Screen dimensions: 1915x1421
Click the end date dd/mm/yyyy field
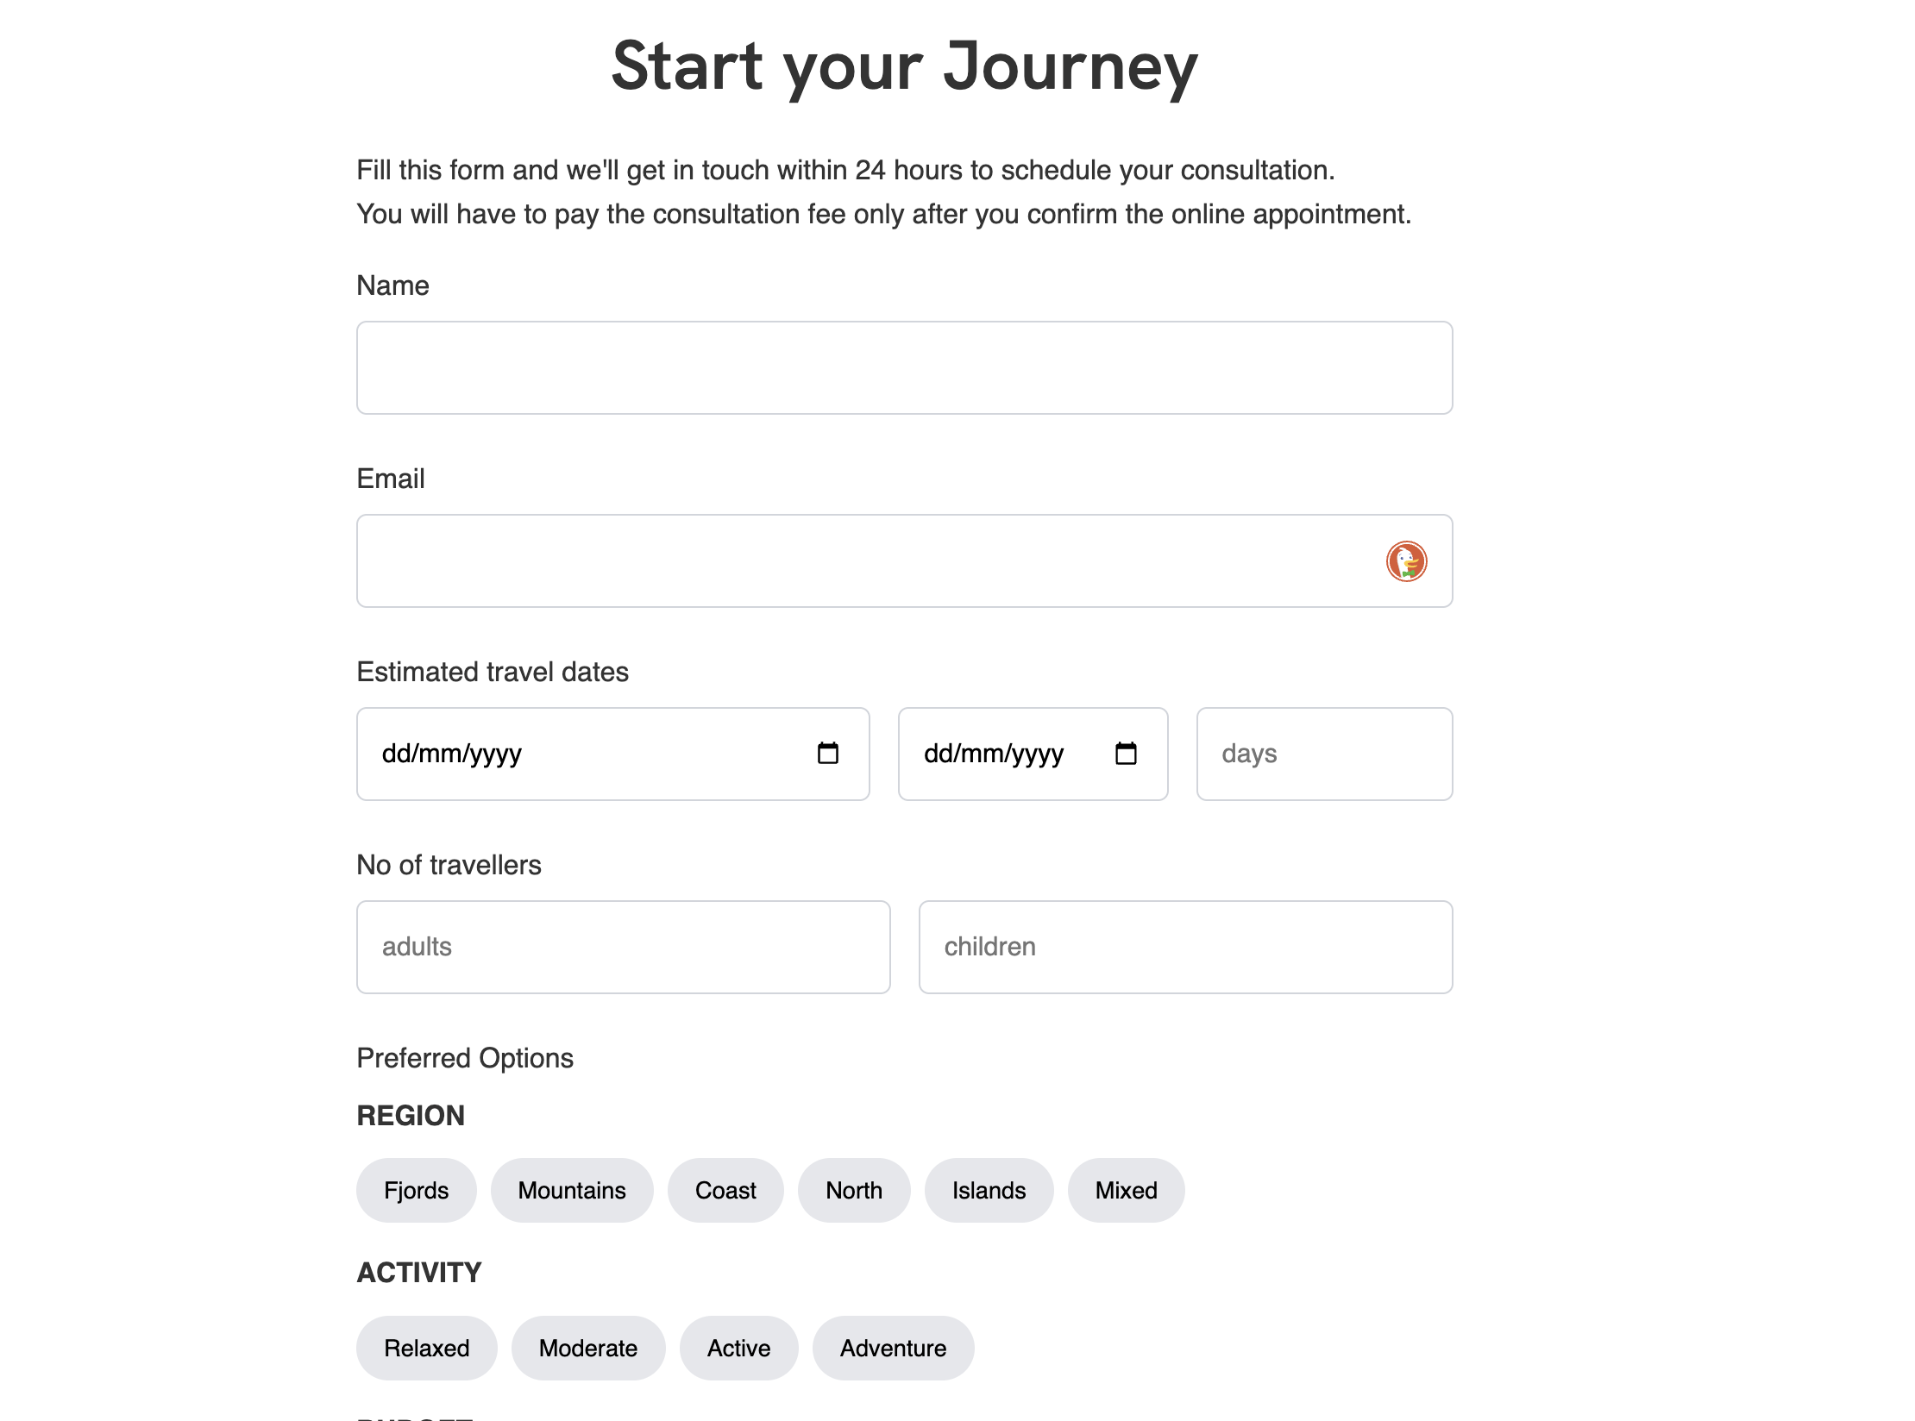pos(1001,754)
